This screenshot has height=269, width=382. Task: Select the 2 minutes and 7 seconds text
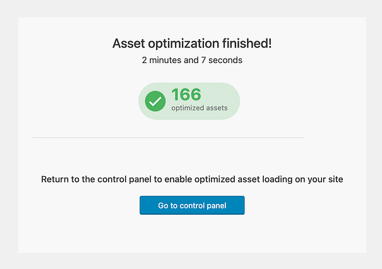tap(192, 61)
